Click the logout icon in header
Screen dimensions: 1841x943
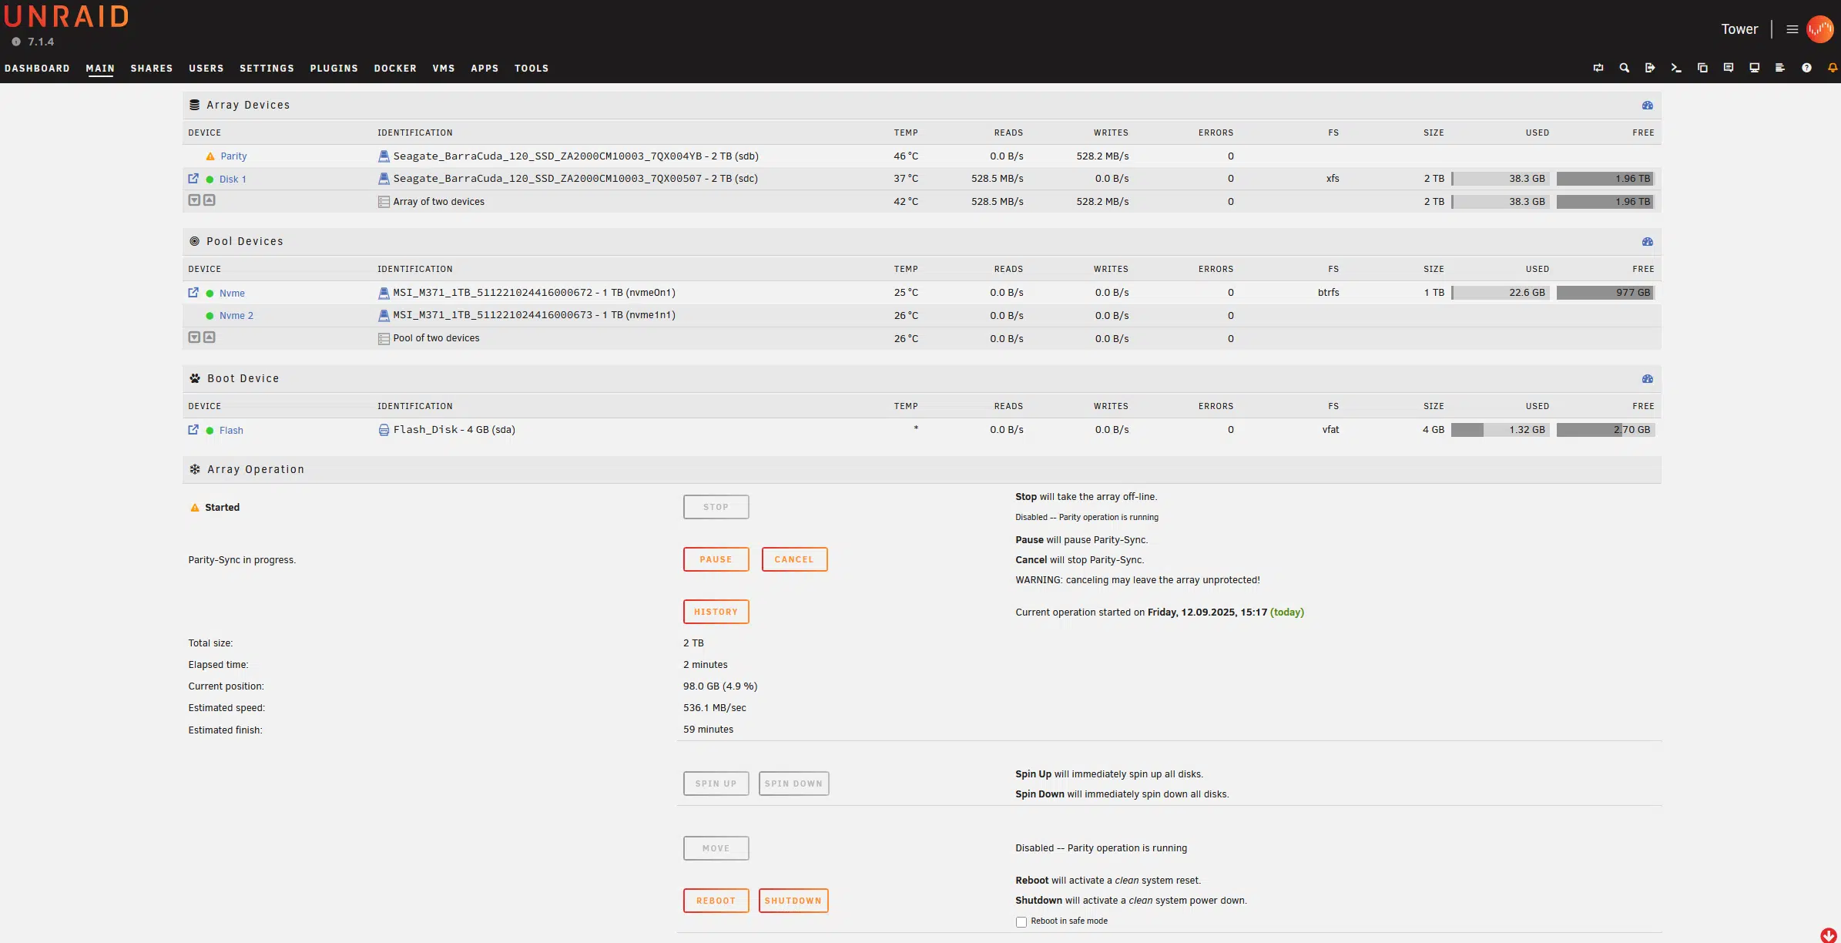click(x=1649, y=69)
